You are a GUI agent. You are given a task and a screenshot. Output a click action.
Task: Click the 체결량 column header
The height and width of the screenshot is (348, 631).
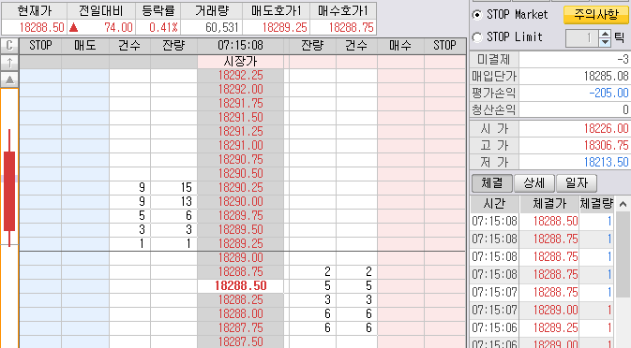pos(596,204)
